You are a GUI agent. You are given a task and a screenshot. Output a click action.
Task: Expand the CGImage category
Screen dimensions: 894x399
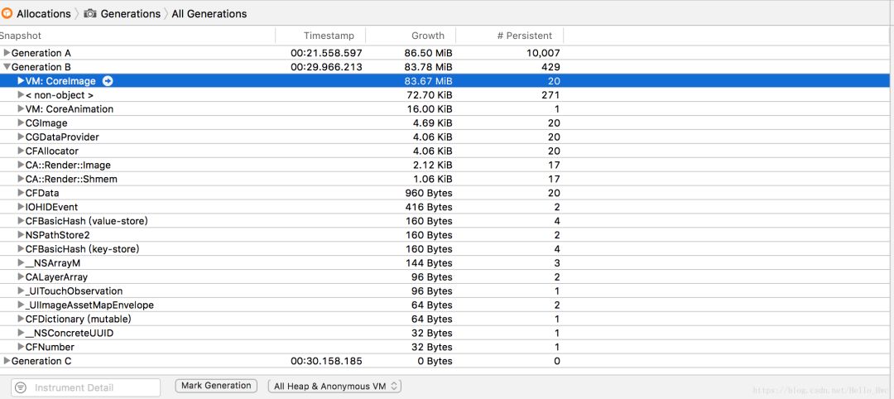(21, 123)
